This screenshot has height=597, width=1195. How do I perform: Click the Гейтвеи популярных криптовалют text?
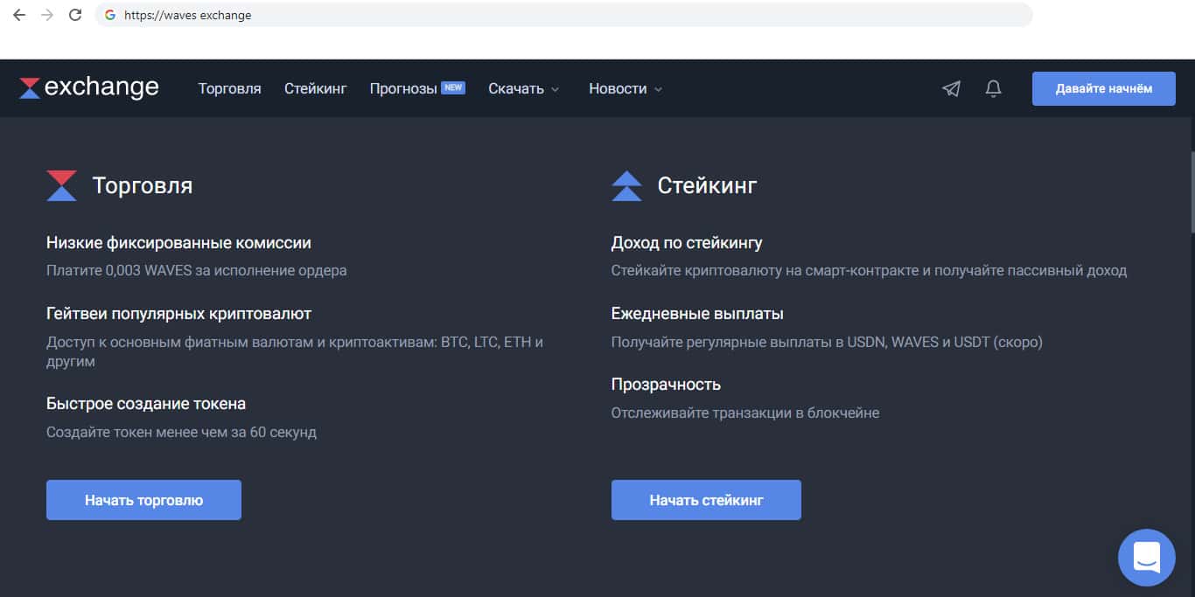178,314
